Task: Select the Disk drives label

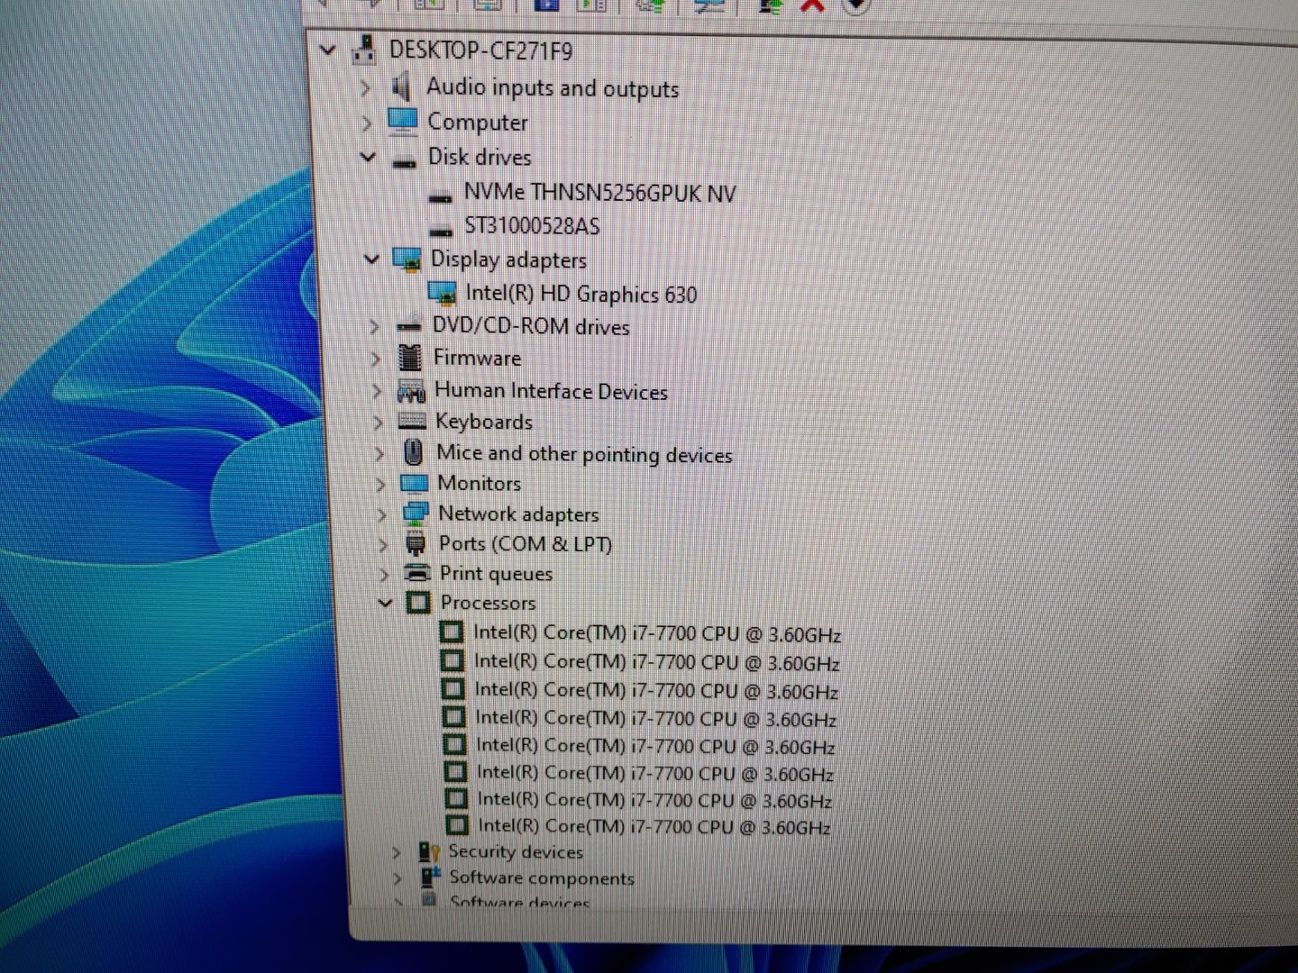Action: tap(480, 157)
